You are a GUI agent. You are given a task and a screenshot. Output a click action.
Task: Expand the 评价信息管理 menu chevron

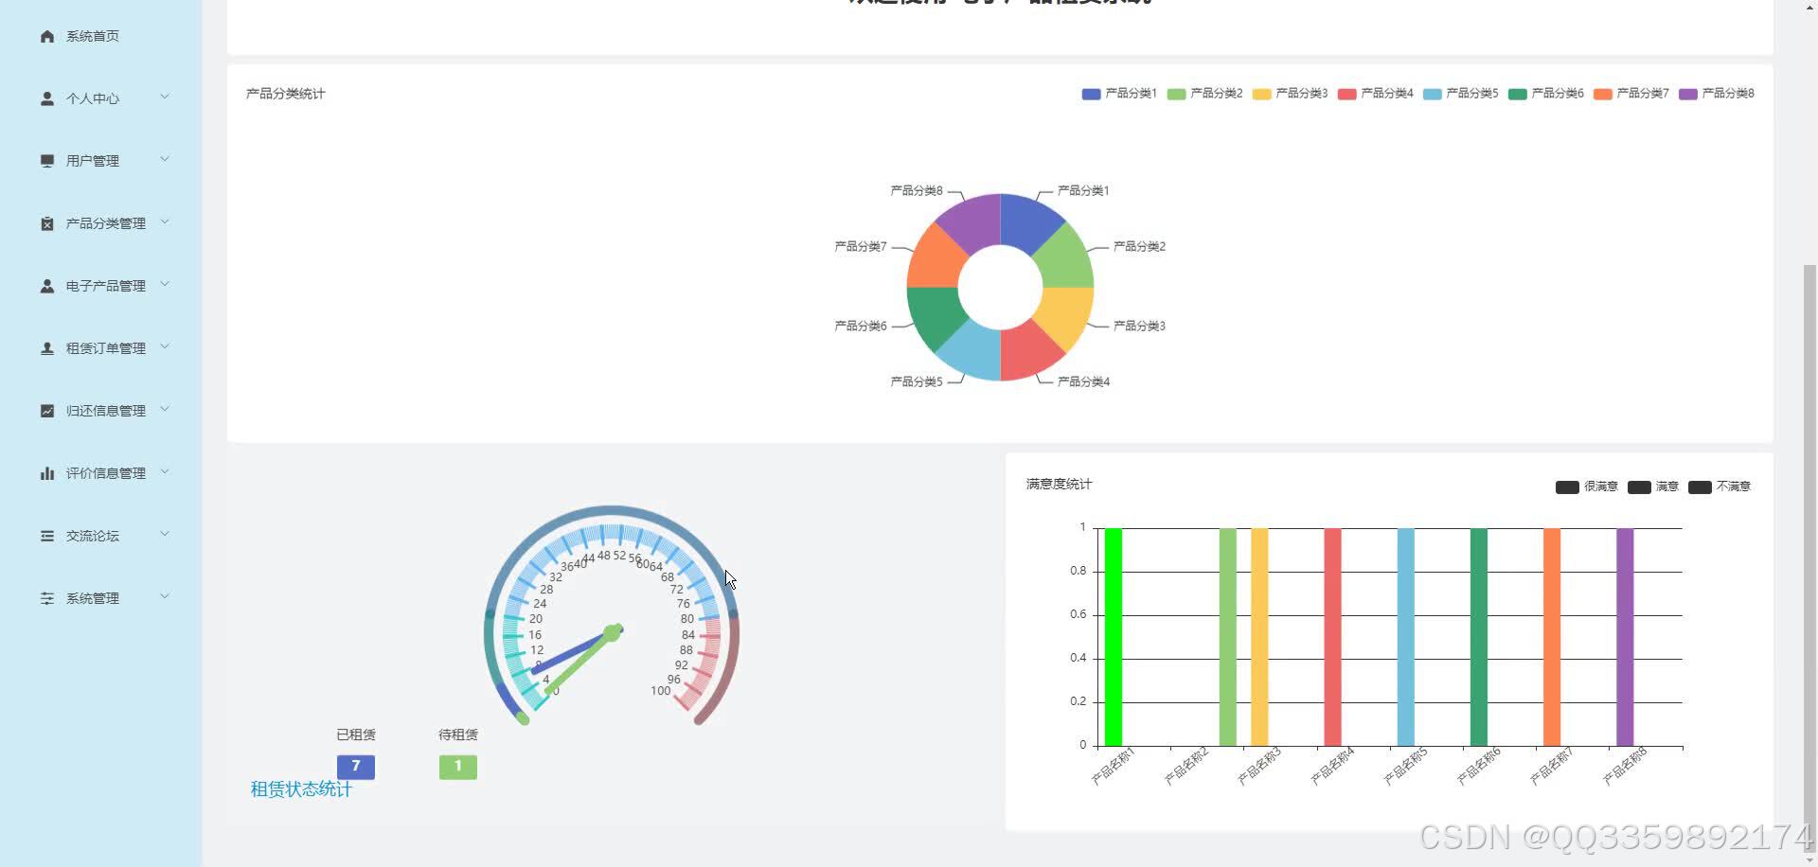[x=165, y=471]
